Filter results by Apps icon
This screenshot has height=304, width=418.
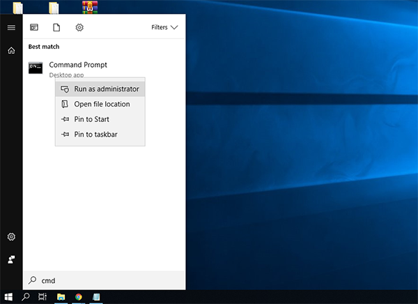[x=34, y=27]
